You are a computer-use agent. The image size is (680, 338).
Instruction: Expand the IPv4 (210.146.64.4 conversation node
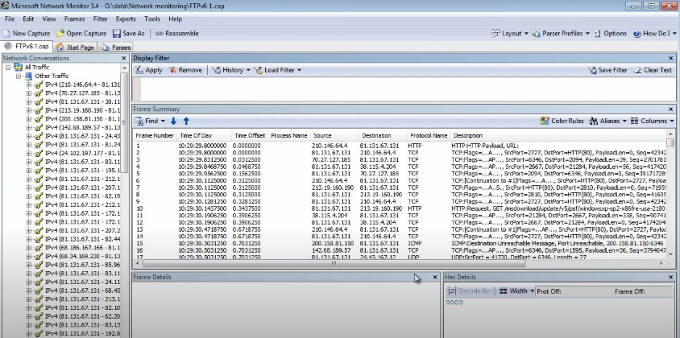(x=29, y=84)
